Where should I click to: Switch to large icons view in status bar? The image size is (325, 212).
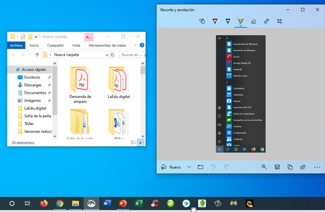[x=141, y=143]
